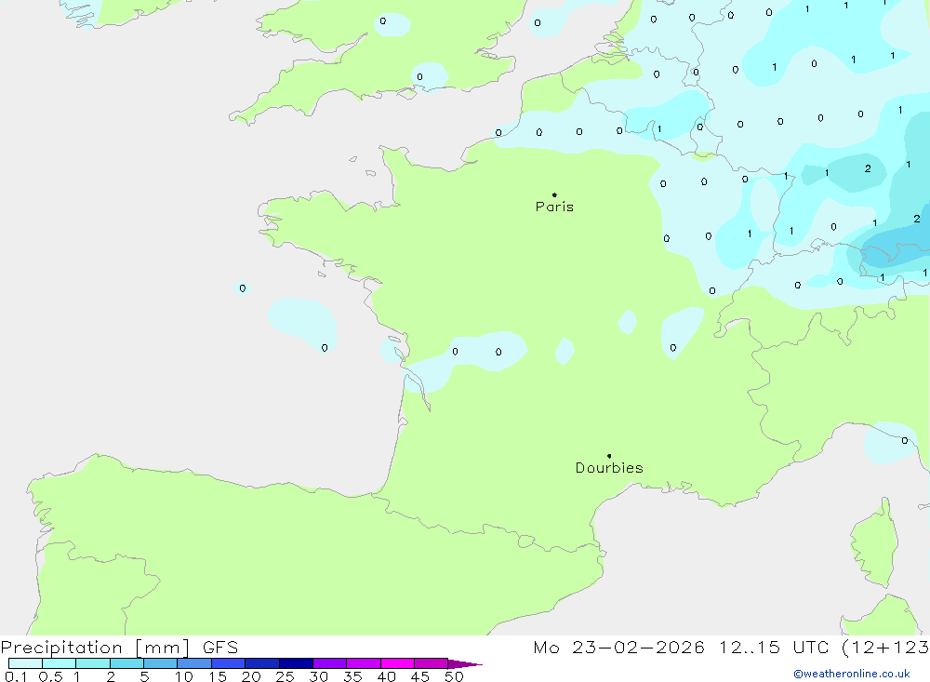Click the 20 legend scale number
The height and width of the screenshot is (682, 930).
click(x=251, y=676)
